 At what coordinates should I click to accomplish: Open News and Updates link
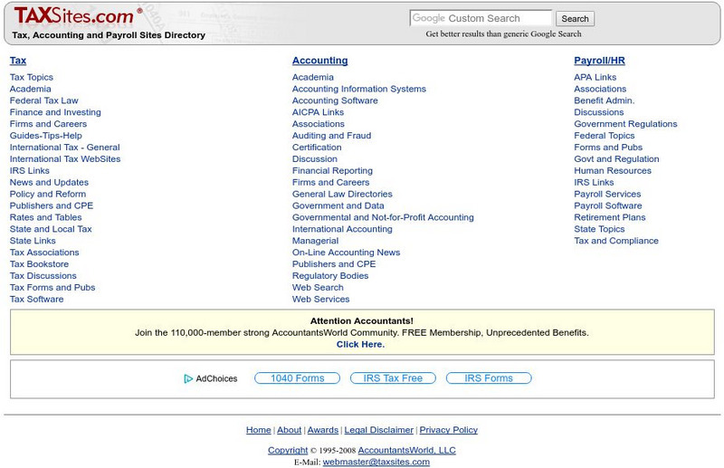tap(49, 183)
